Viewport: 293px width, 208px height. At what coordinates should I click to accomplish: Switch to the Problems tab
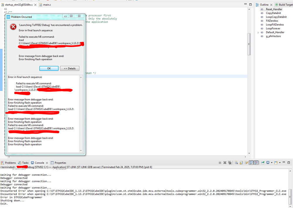(x=8, y=163)
